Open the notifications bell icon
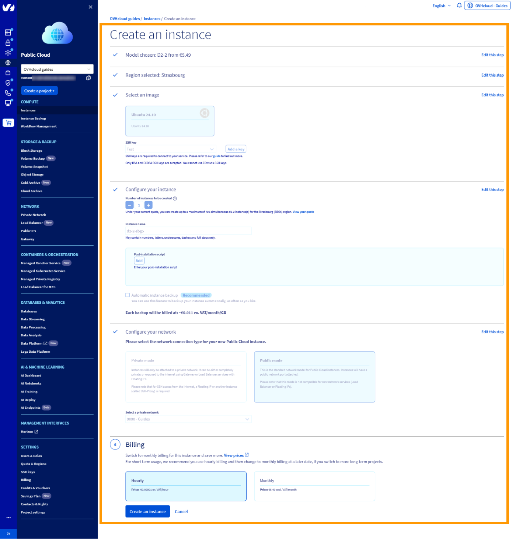516x539 pixels. click(459, 6)
